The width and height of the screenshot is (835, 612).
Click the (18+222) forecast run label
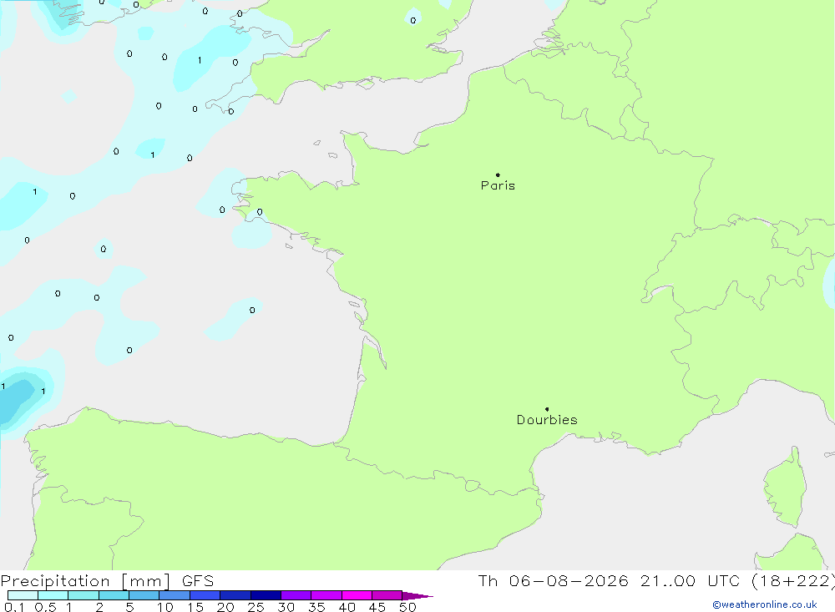tap(793, 581)
